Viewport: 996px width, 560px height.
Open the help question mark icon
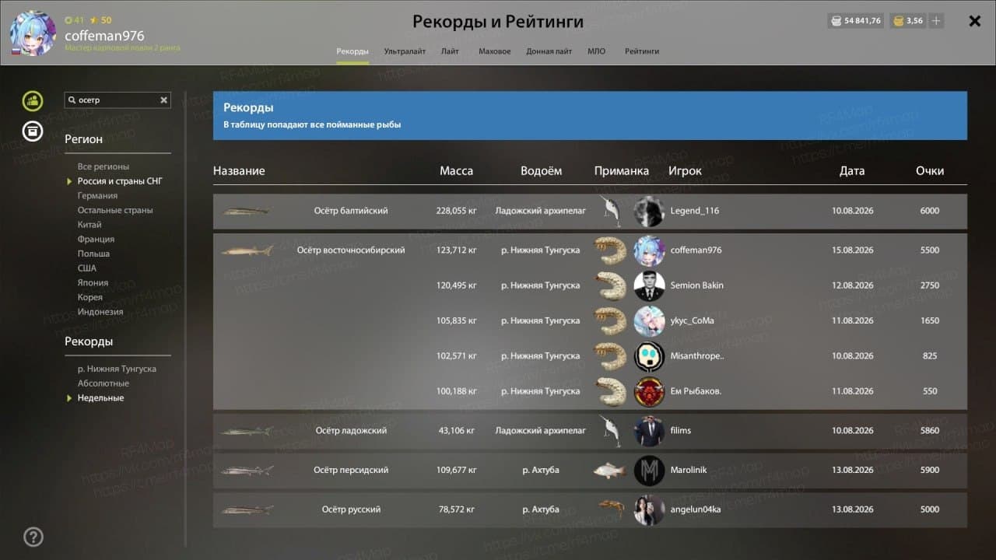[x=33, y=537]
